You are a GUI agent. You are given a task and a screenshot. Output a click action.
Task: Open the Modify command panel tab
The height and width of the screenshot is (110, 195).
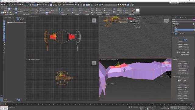[175, 17]
